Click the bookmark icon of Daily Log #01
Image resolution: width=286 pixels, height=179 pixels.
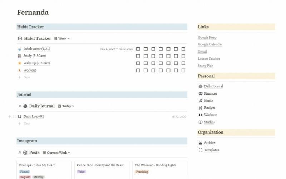(x=20, y=117)
